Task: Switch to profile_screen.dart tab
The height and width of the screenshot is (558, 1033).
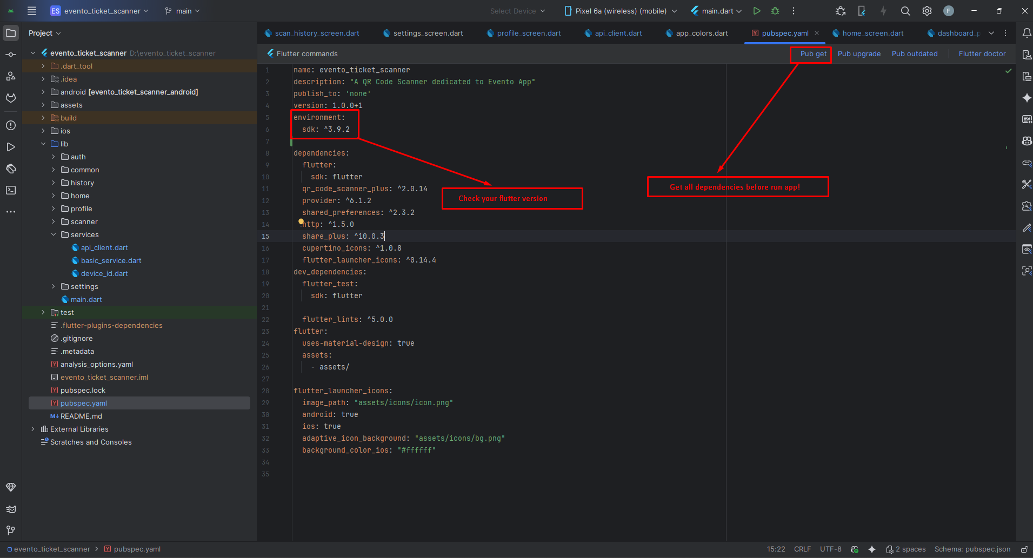Action: (x=524, y=33)
